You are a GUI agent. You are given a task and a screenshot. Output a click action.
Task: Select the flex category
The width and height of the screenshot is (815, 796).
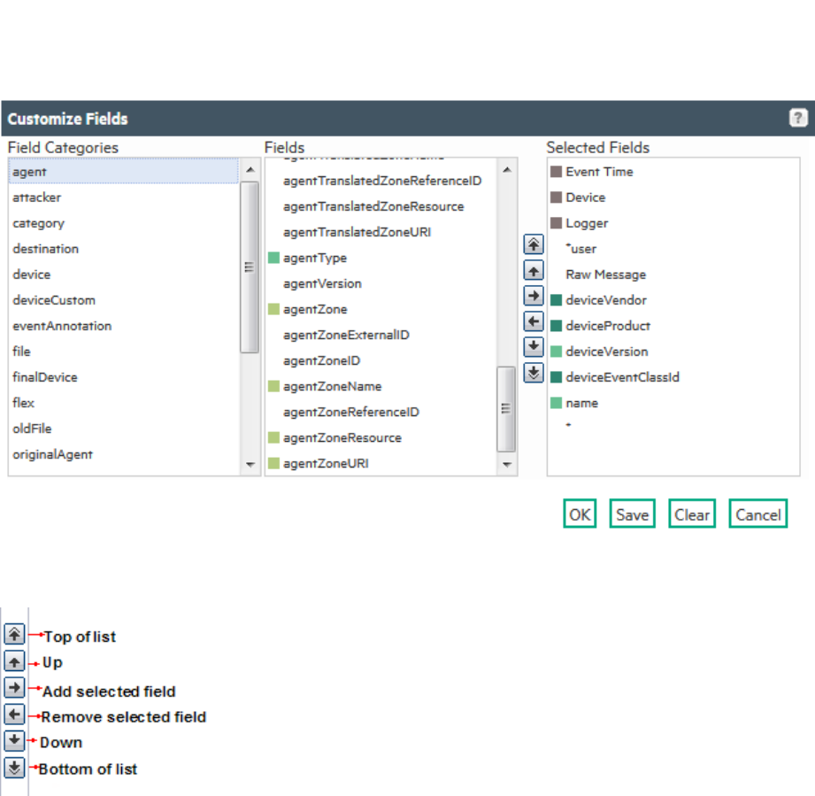pyautogui.click(x=123, y=403)
